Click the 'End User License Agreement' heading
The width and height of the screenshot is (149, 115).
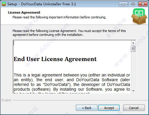(x=55, y=59)
